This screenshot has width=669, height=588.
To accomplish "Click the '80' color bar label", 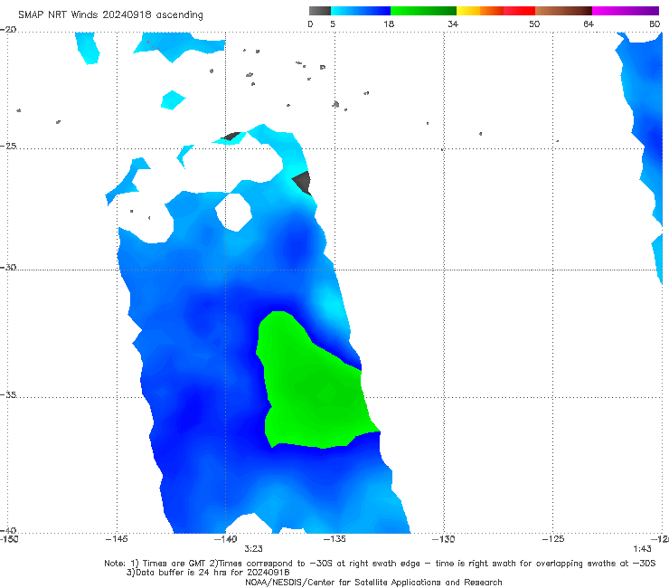I will 655,24.
